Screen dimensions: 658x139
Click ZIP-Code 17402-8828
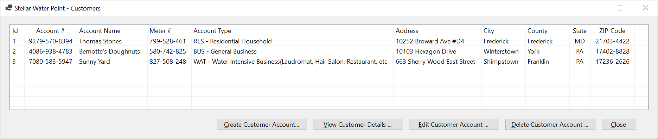[612, 51]
